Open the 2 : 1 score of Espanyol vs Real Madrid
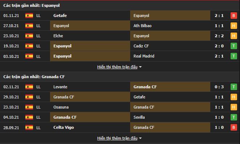240x144 pixels. [x=219, y=56]
